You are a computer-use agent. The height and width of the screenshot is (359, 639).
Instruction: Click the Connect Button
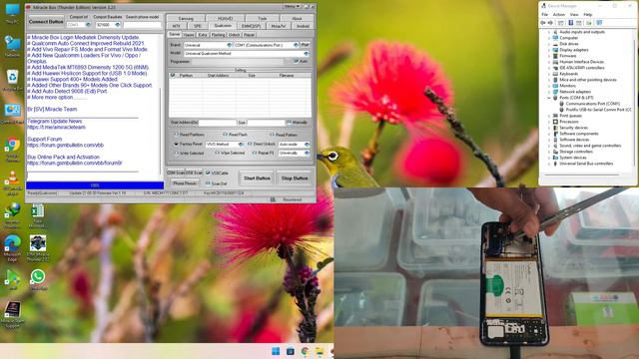click(x=46, y=22)
